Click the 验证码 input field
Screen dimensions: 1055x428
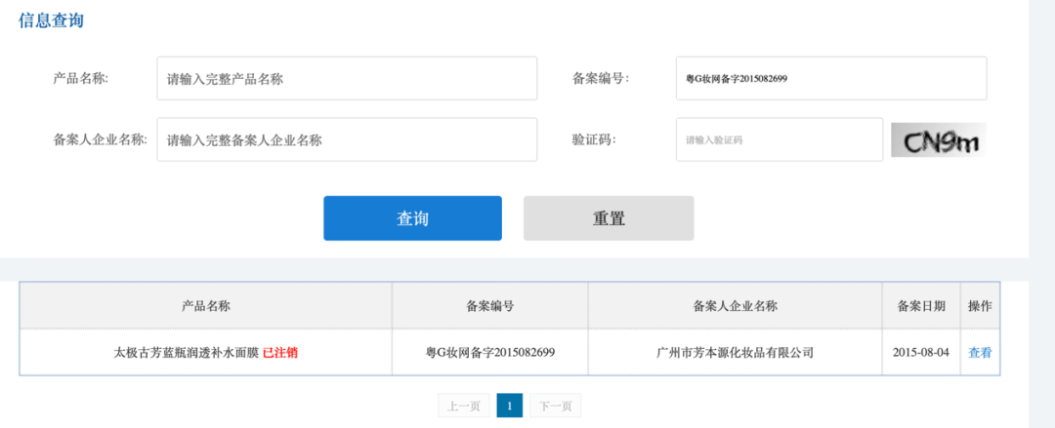(780, 139)
